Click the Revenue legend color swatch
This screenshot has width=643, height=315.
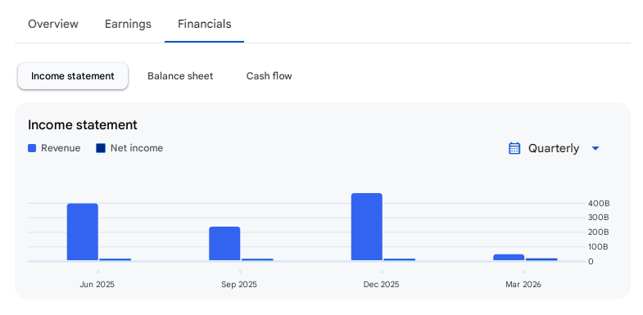click(x=32, y=148)
